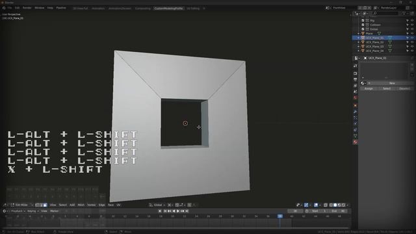Viewport: 416px width, 234px height.
Task: Open the Object Constraints tab
Action: pos(356,130)
